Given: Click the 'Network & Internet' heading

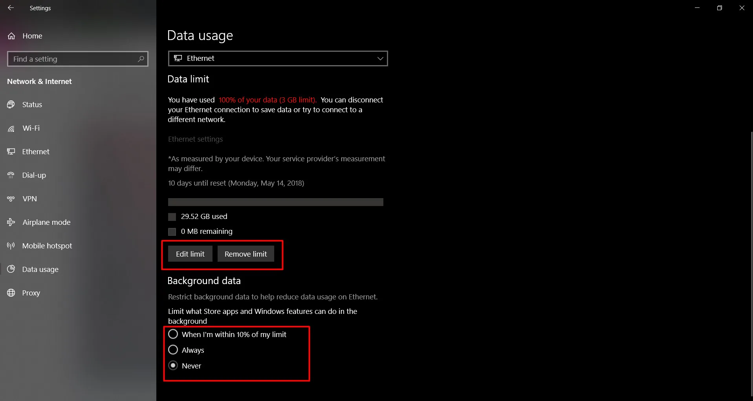Looking at the screenshot, I should 39,82.
